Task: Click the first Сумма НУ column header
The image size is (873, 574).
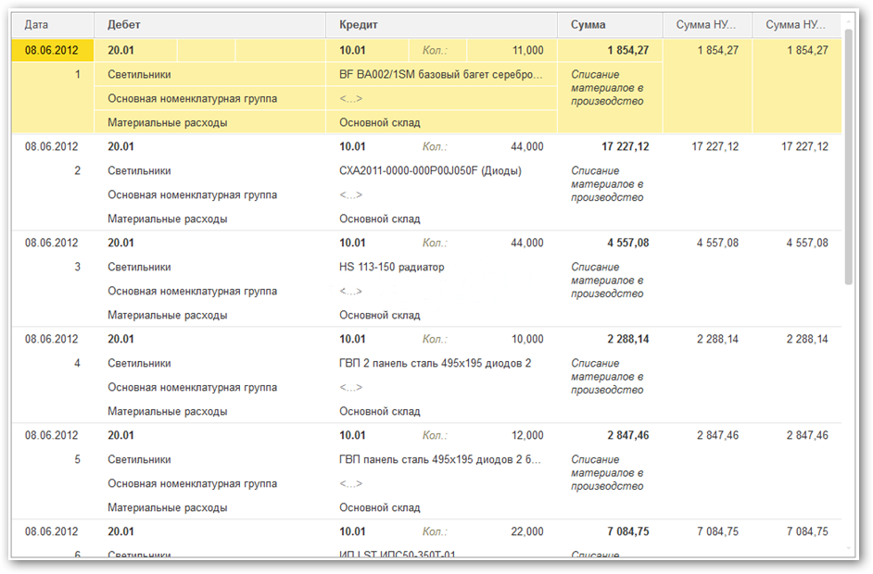Action: (x=707, y=25)
